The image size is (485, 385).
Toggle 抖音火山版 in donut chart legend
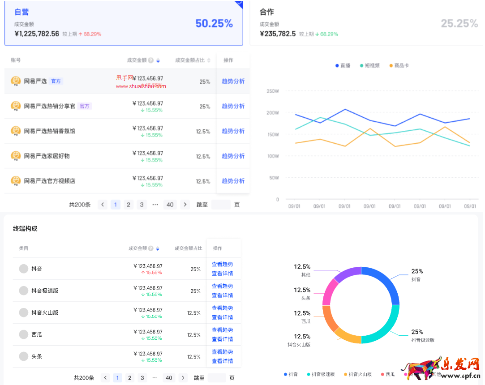pyautogui.click(x=358, y=375)
